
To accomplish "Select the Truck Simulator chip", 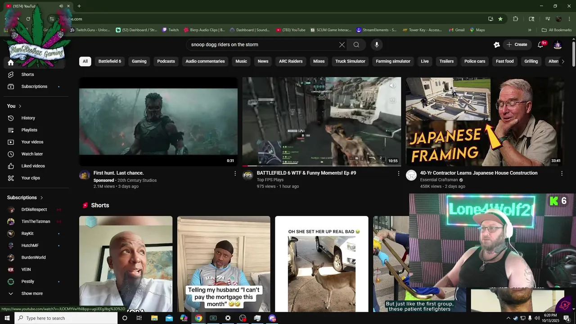I will point(350,61).
